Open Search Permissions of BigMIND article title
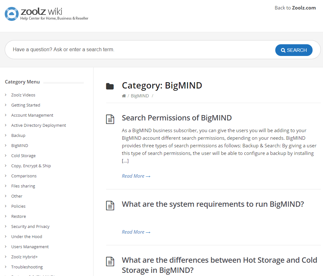 click(177, 118)
